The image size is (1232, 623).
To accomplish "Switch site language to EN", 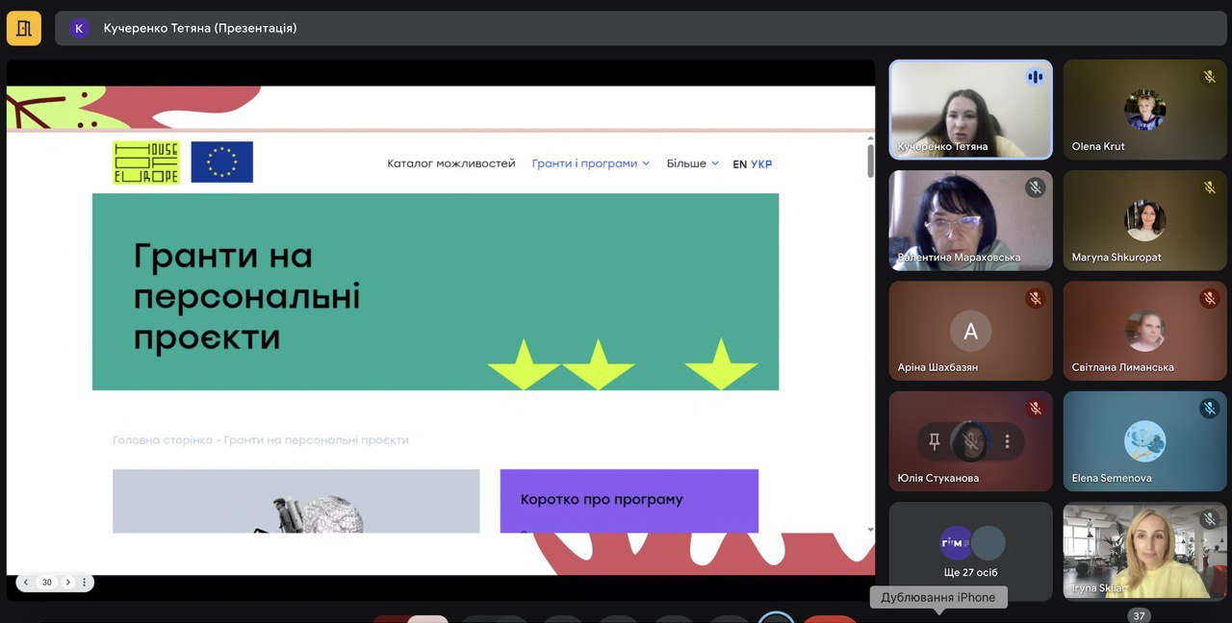I will pos(739,164).
